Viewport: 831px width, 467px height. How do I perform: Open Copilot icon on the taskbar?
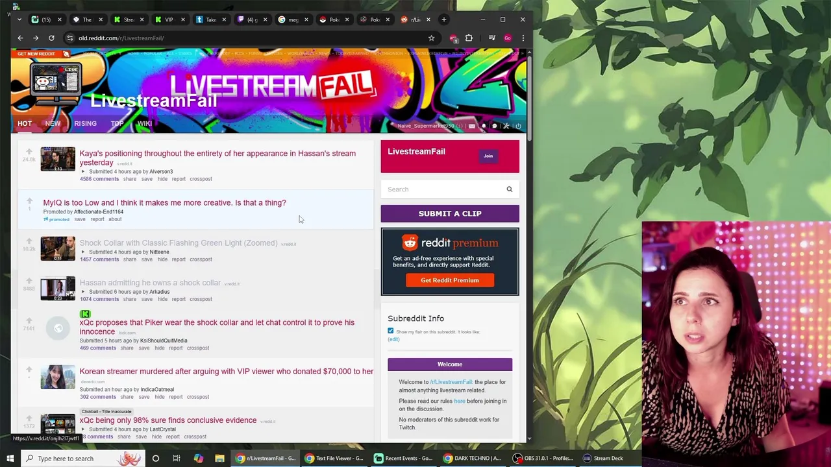(x=198, y=459)
